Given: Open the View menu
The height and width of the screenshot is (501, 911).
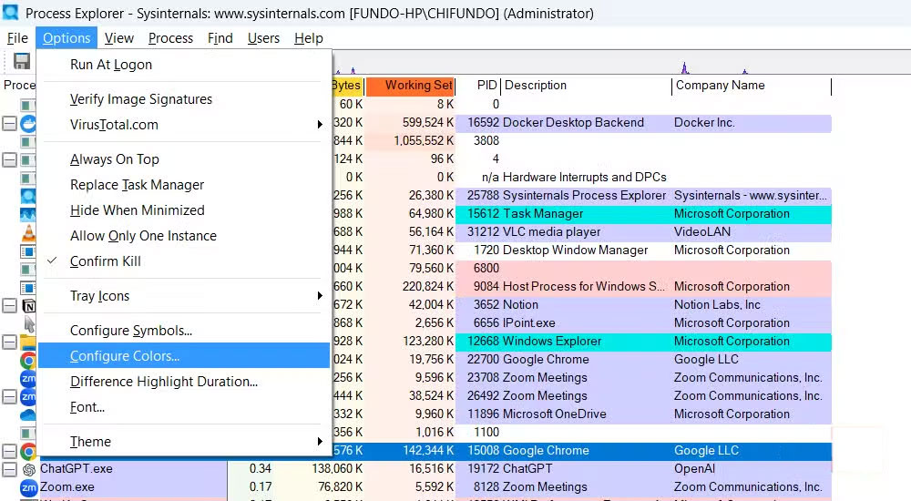Looking at the screenshot, I should click(118, 38).
